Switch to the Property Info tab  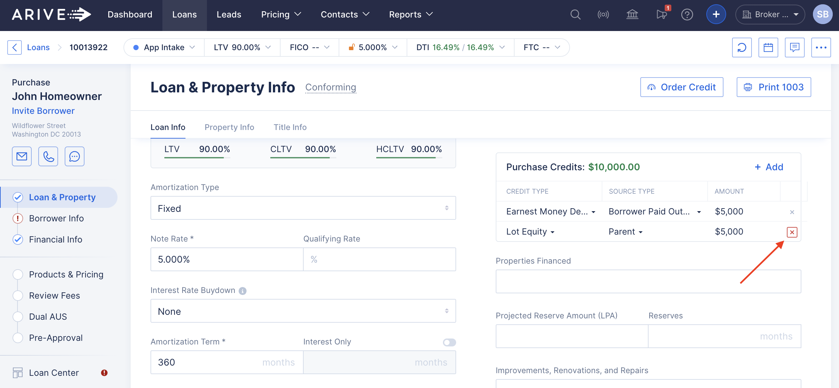pos(229,127)
